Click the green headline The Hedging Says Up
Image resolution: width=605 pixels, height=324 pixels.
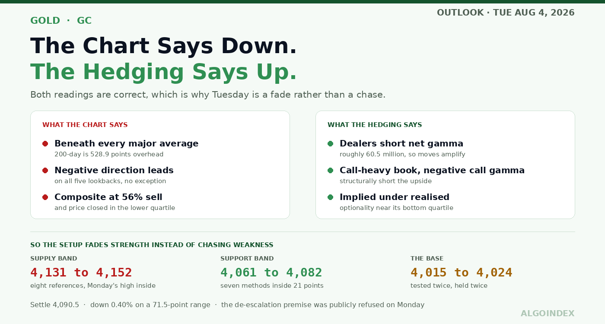164,72
